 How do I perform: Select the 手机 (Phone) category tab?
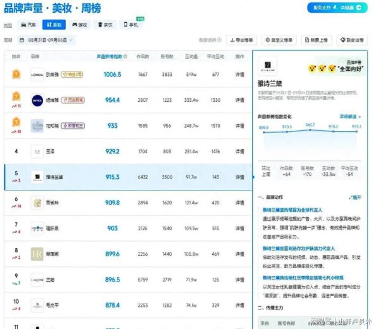pyautogui.click(x=129, y=25)
